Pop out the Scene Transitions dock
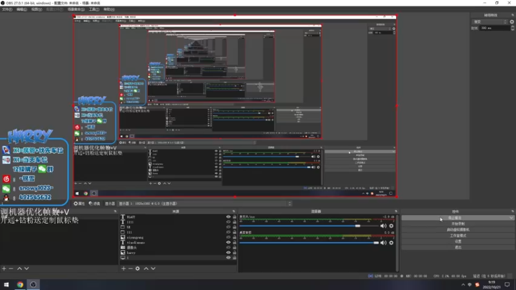 [x=512, y=15]
